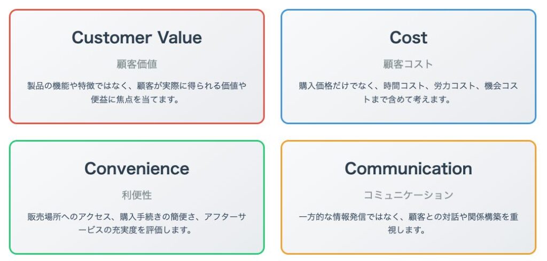
Task: Click the Convenience description about 販売場所
Action: (x=137, y=223)
